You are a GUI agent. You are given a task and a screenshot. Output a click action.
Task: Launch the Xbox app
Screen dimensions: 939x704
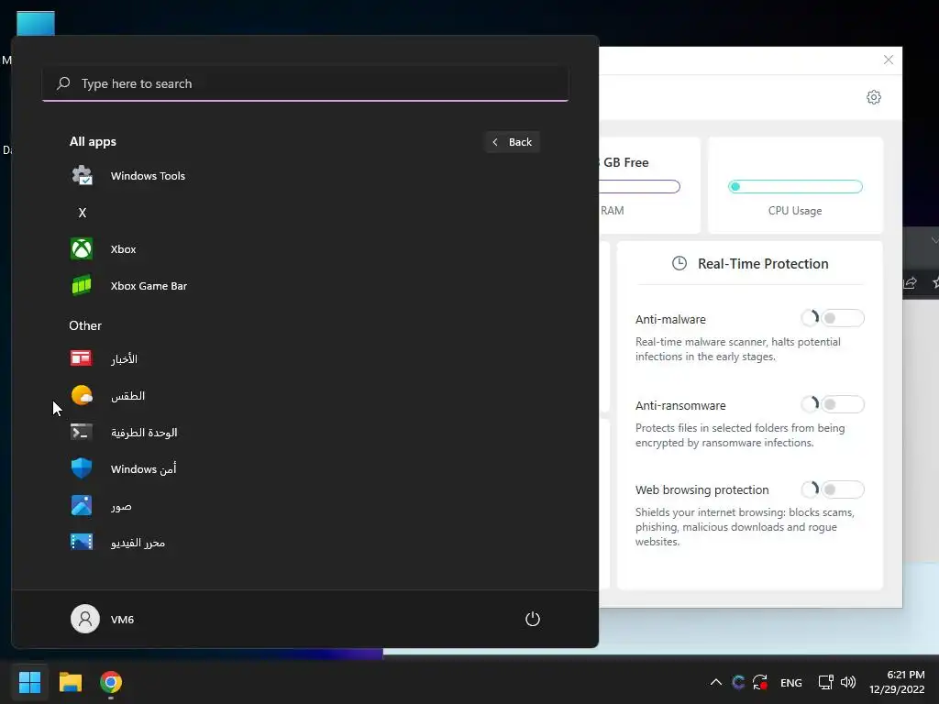point(123,249)
